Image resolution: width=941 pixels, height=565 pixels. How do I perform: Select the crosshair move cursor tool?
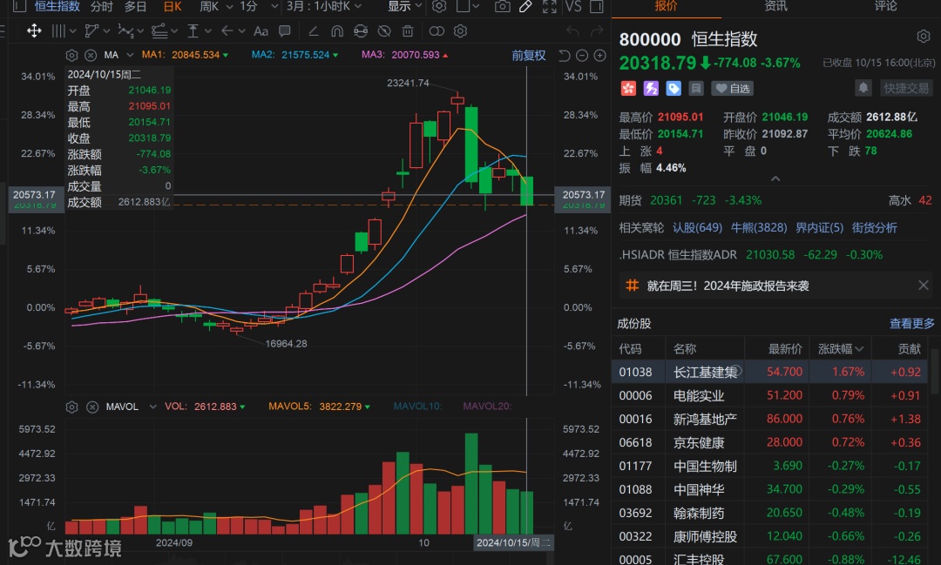click(x=34, y=30)
